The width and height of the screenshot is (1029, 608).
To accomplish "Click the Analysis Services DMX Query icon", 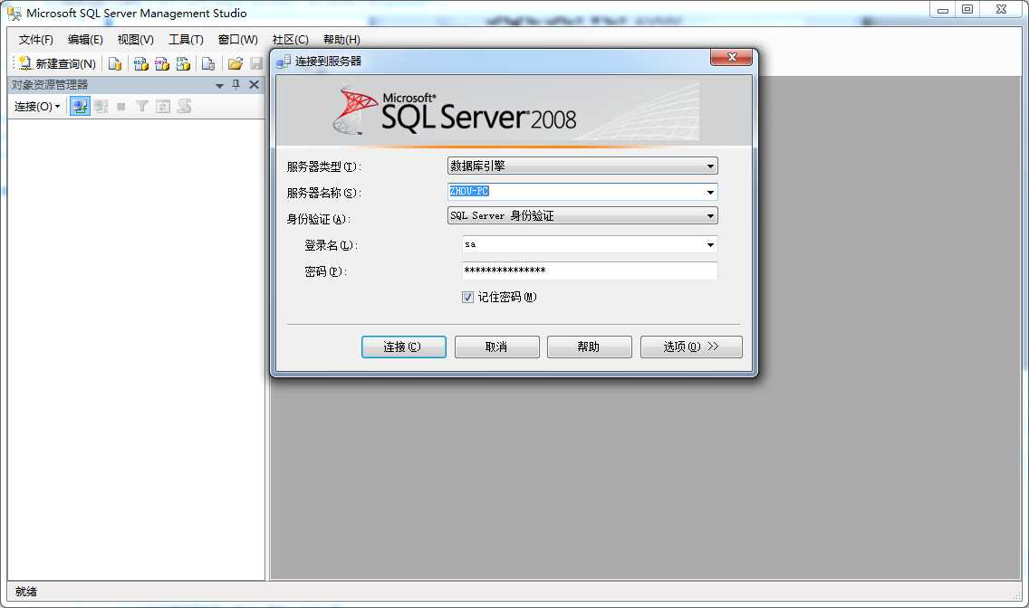I will [x=161, y=63].
